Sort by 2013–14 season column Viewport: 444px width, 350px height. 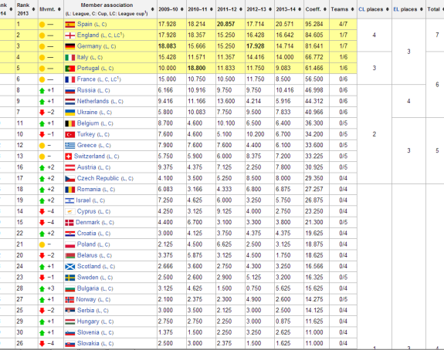pos(300,9)
